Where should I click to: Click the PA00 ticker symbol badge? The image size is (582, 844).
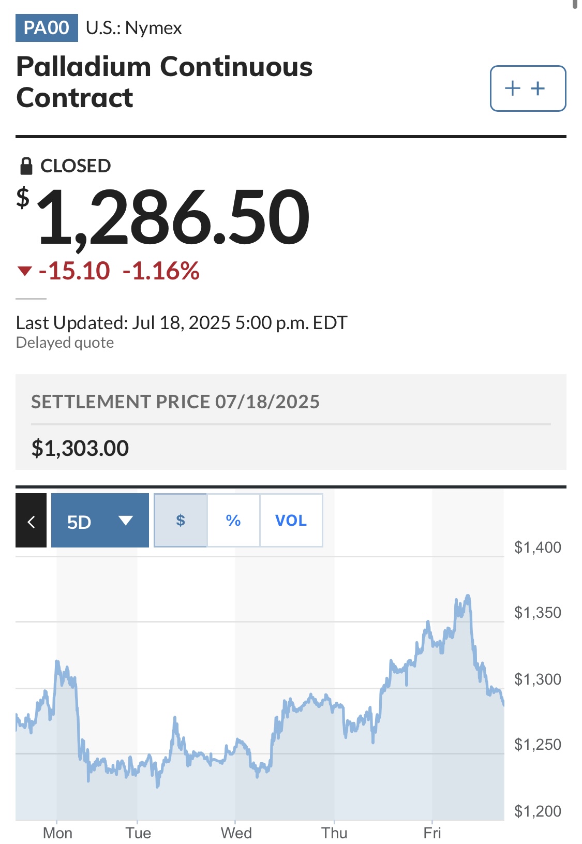47,28
